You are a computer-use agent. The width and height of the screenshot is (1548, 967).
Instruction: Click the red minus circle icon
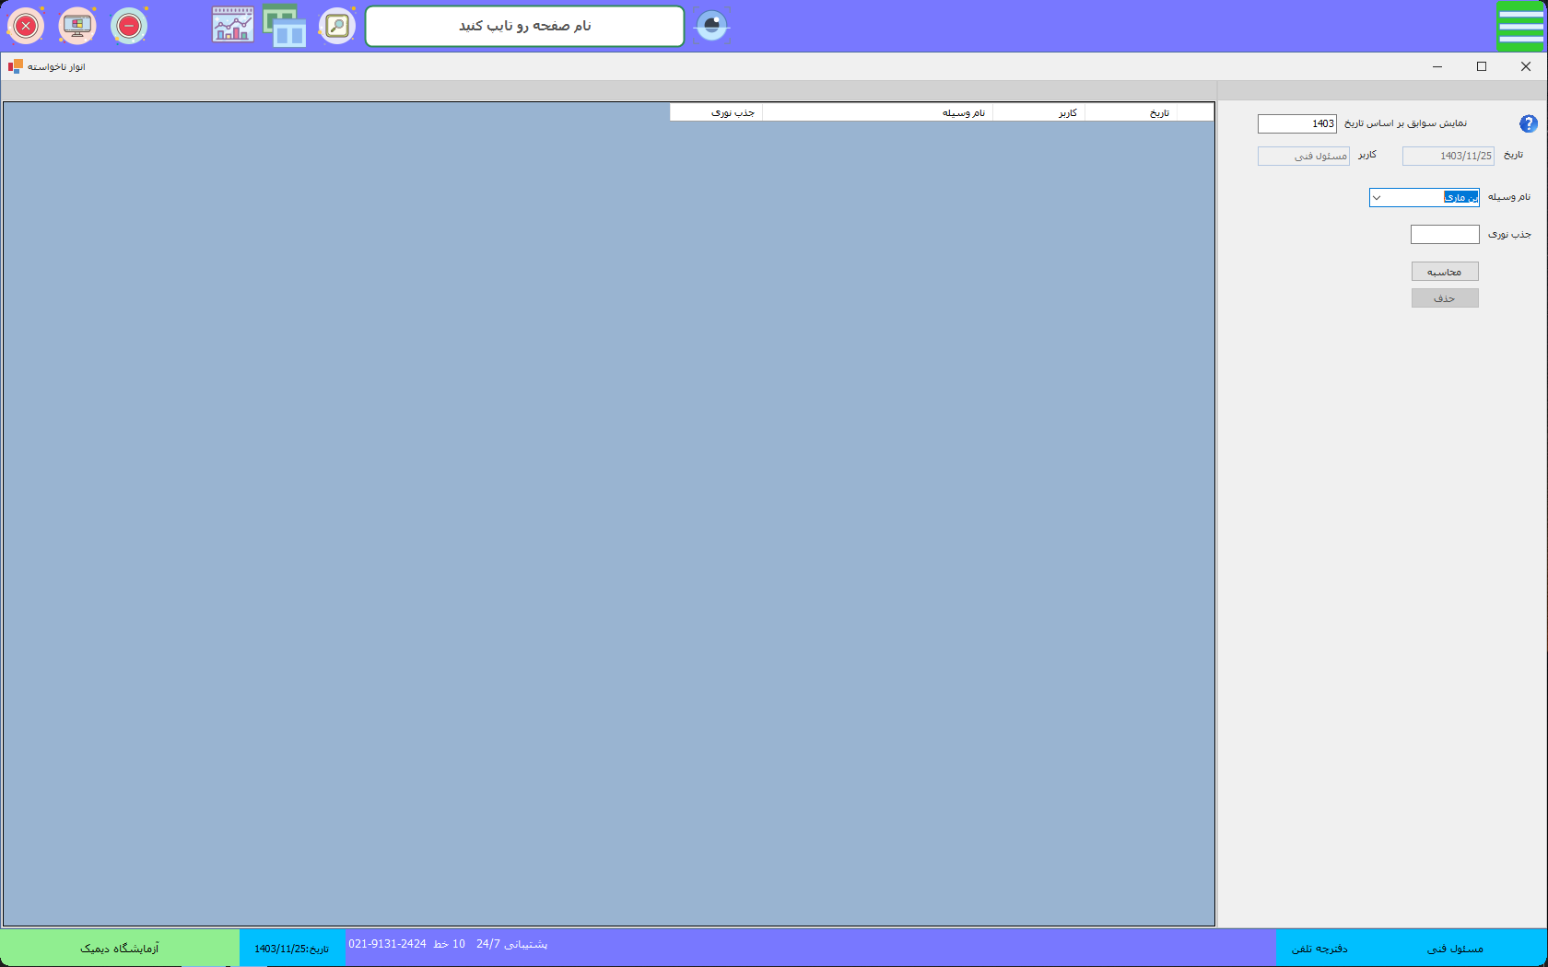tap(129, 26)
